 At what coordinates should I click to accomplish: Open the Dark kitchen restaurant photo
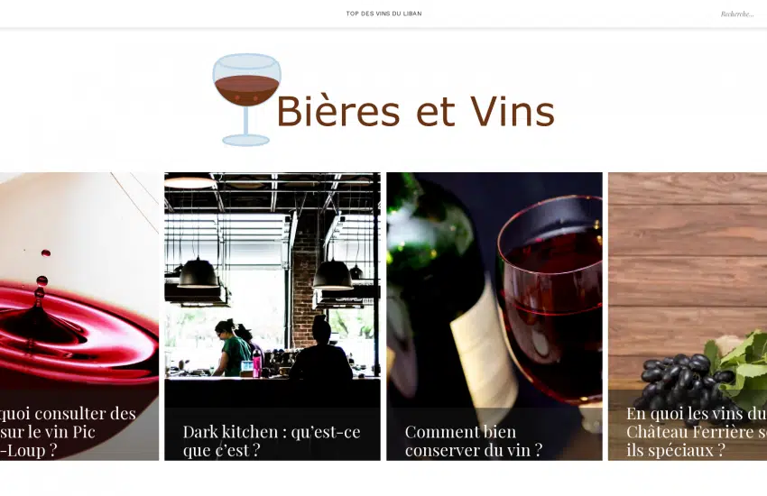(x=273, y=317)
